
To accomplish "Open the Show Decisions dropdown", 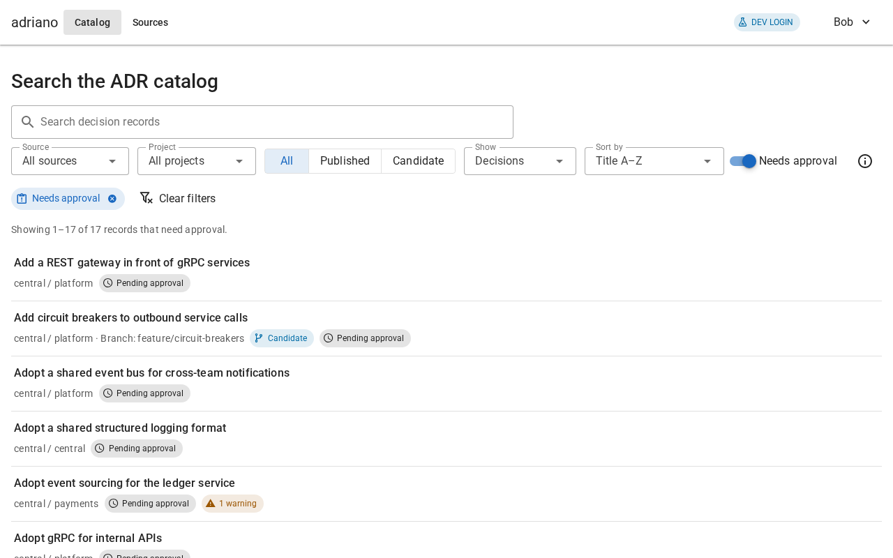I will [520, 161].
